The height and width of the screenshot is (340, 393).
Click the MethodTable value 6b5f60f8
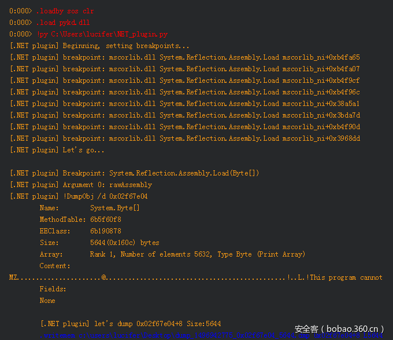click(x=106, y=220)
